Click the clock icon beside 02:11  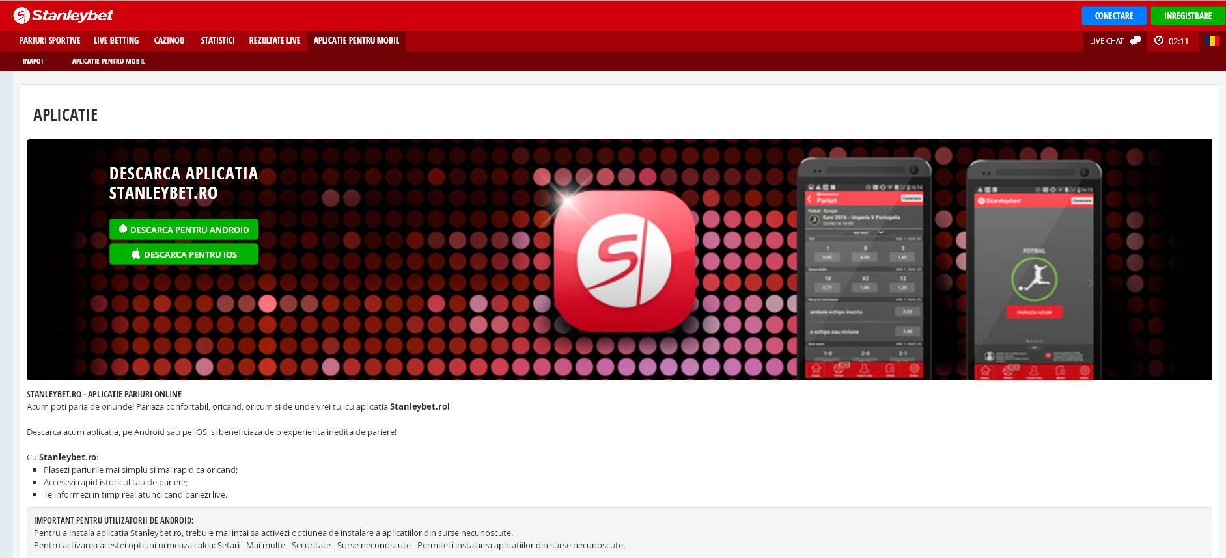[1159, 40]
